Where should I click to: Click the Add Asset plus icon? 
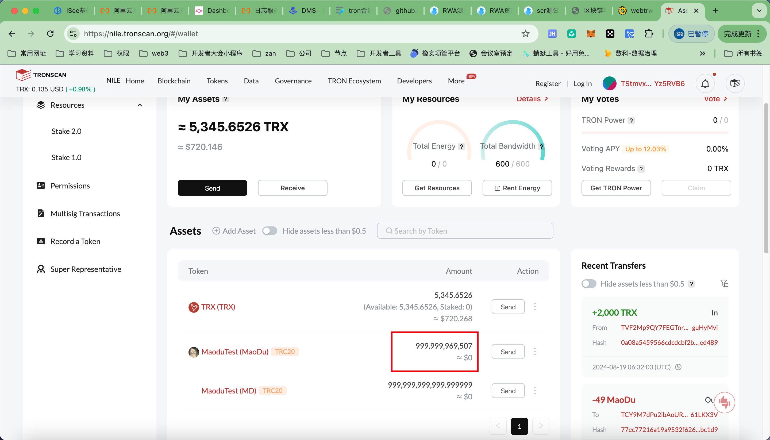216,231
